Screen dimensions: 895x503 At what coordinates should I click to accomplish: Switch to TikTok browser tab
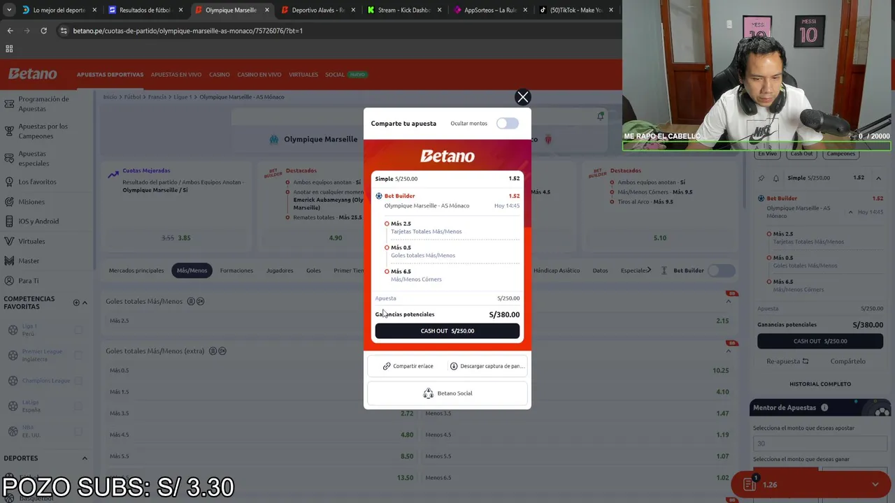[577, 10]
